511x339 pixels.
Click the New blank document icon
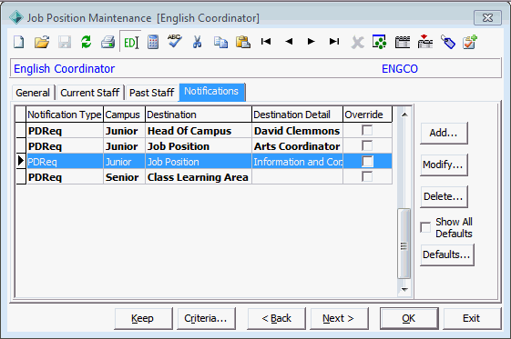(x=19, y=42)
